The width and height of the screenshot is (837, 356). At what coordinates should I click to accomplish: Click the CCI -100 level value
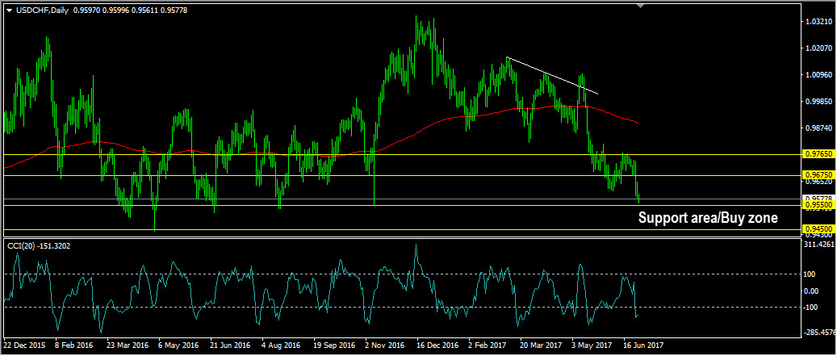click(x=813, y=308)
